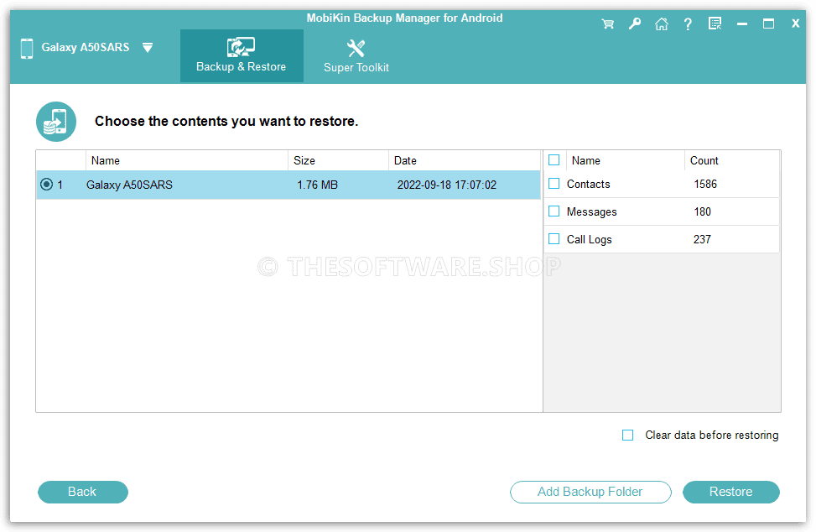Enable Clear data before restoring
The height and width of the screenshot is (532, 816).
pos(628,436)
